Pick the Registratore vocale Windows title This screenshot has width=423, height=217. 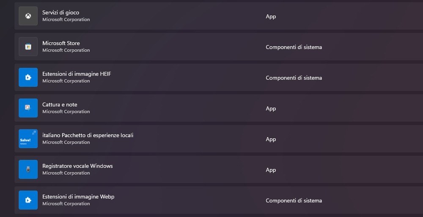point(77,166)
